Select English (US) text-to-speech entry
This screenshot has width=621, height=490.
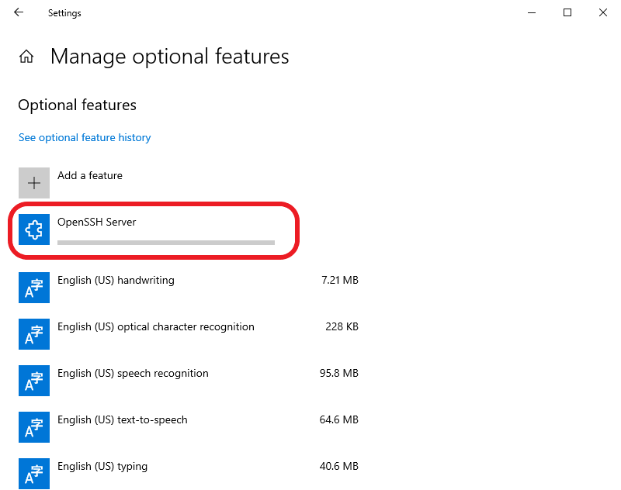tap(189, 427)
